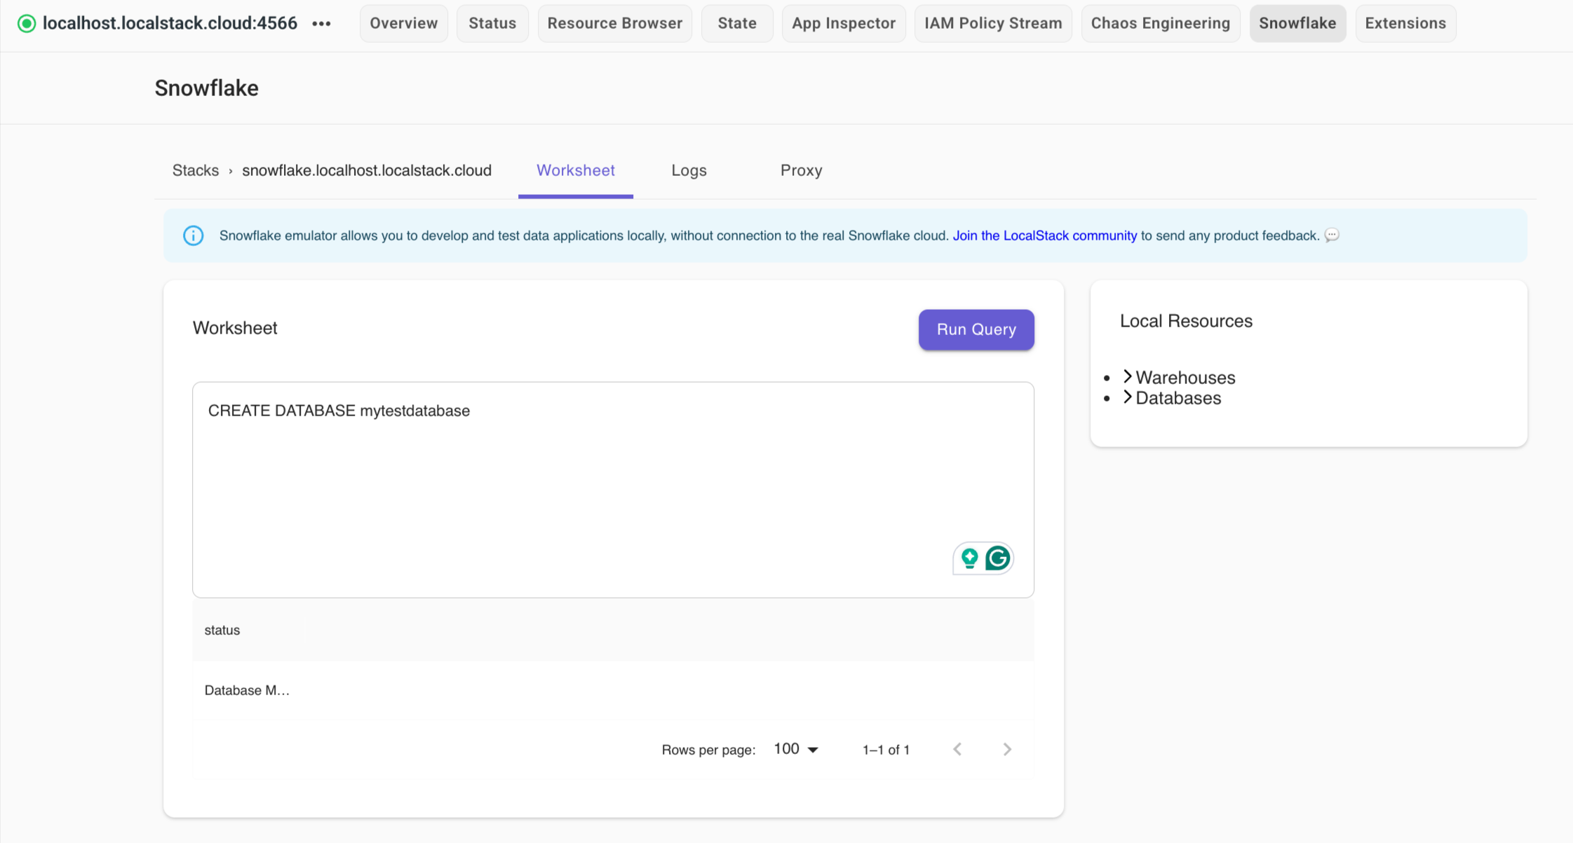Go to the next results page arrow
The height and width of the screenshot is (843, 1573).
pyautogui.click(x=1007, y=749)
